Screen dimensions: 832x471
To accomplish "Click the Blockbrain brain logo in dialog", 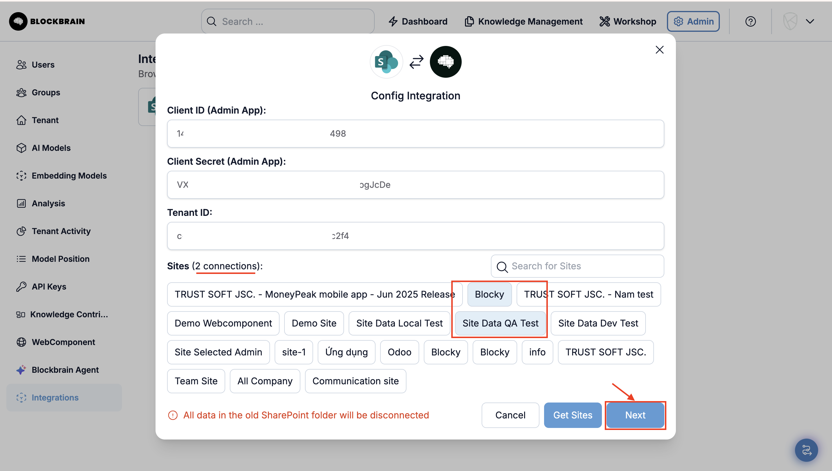I will click(x=445, y=62).
